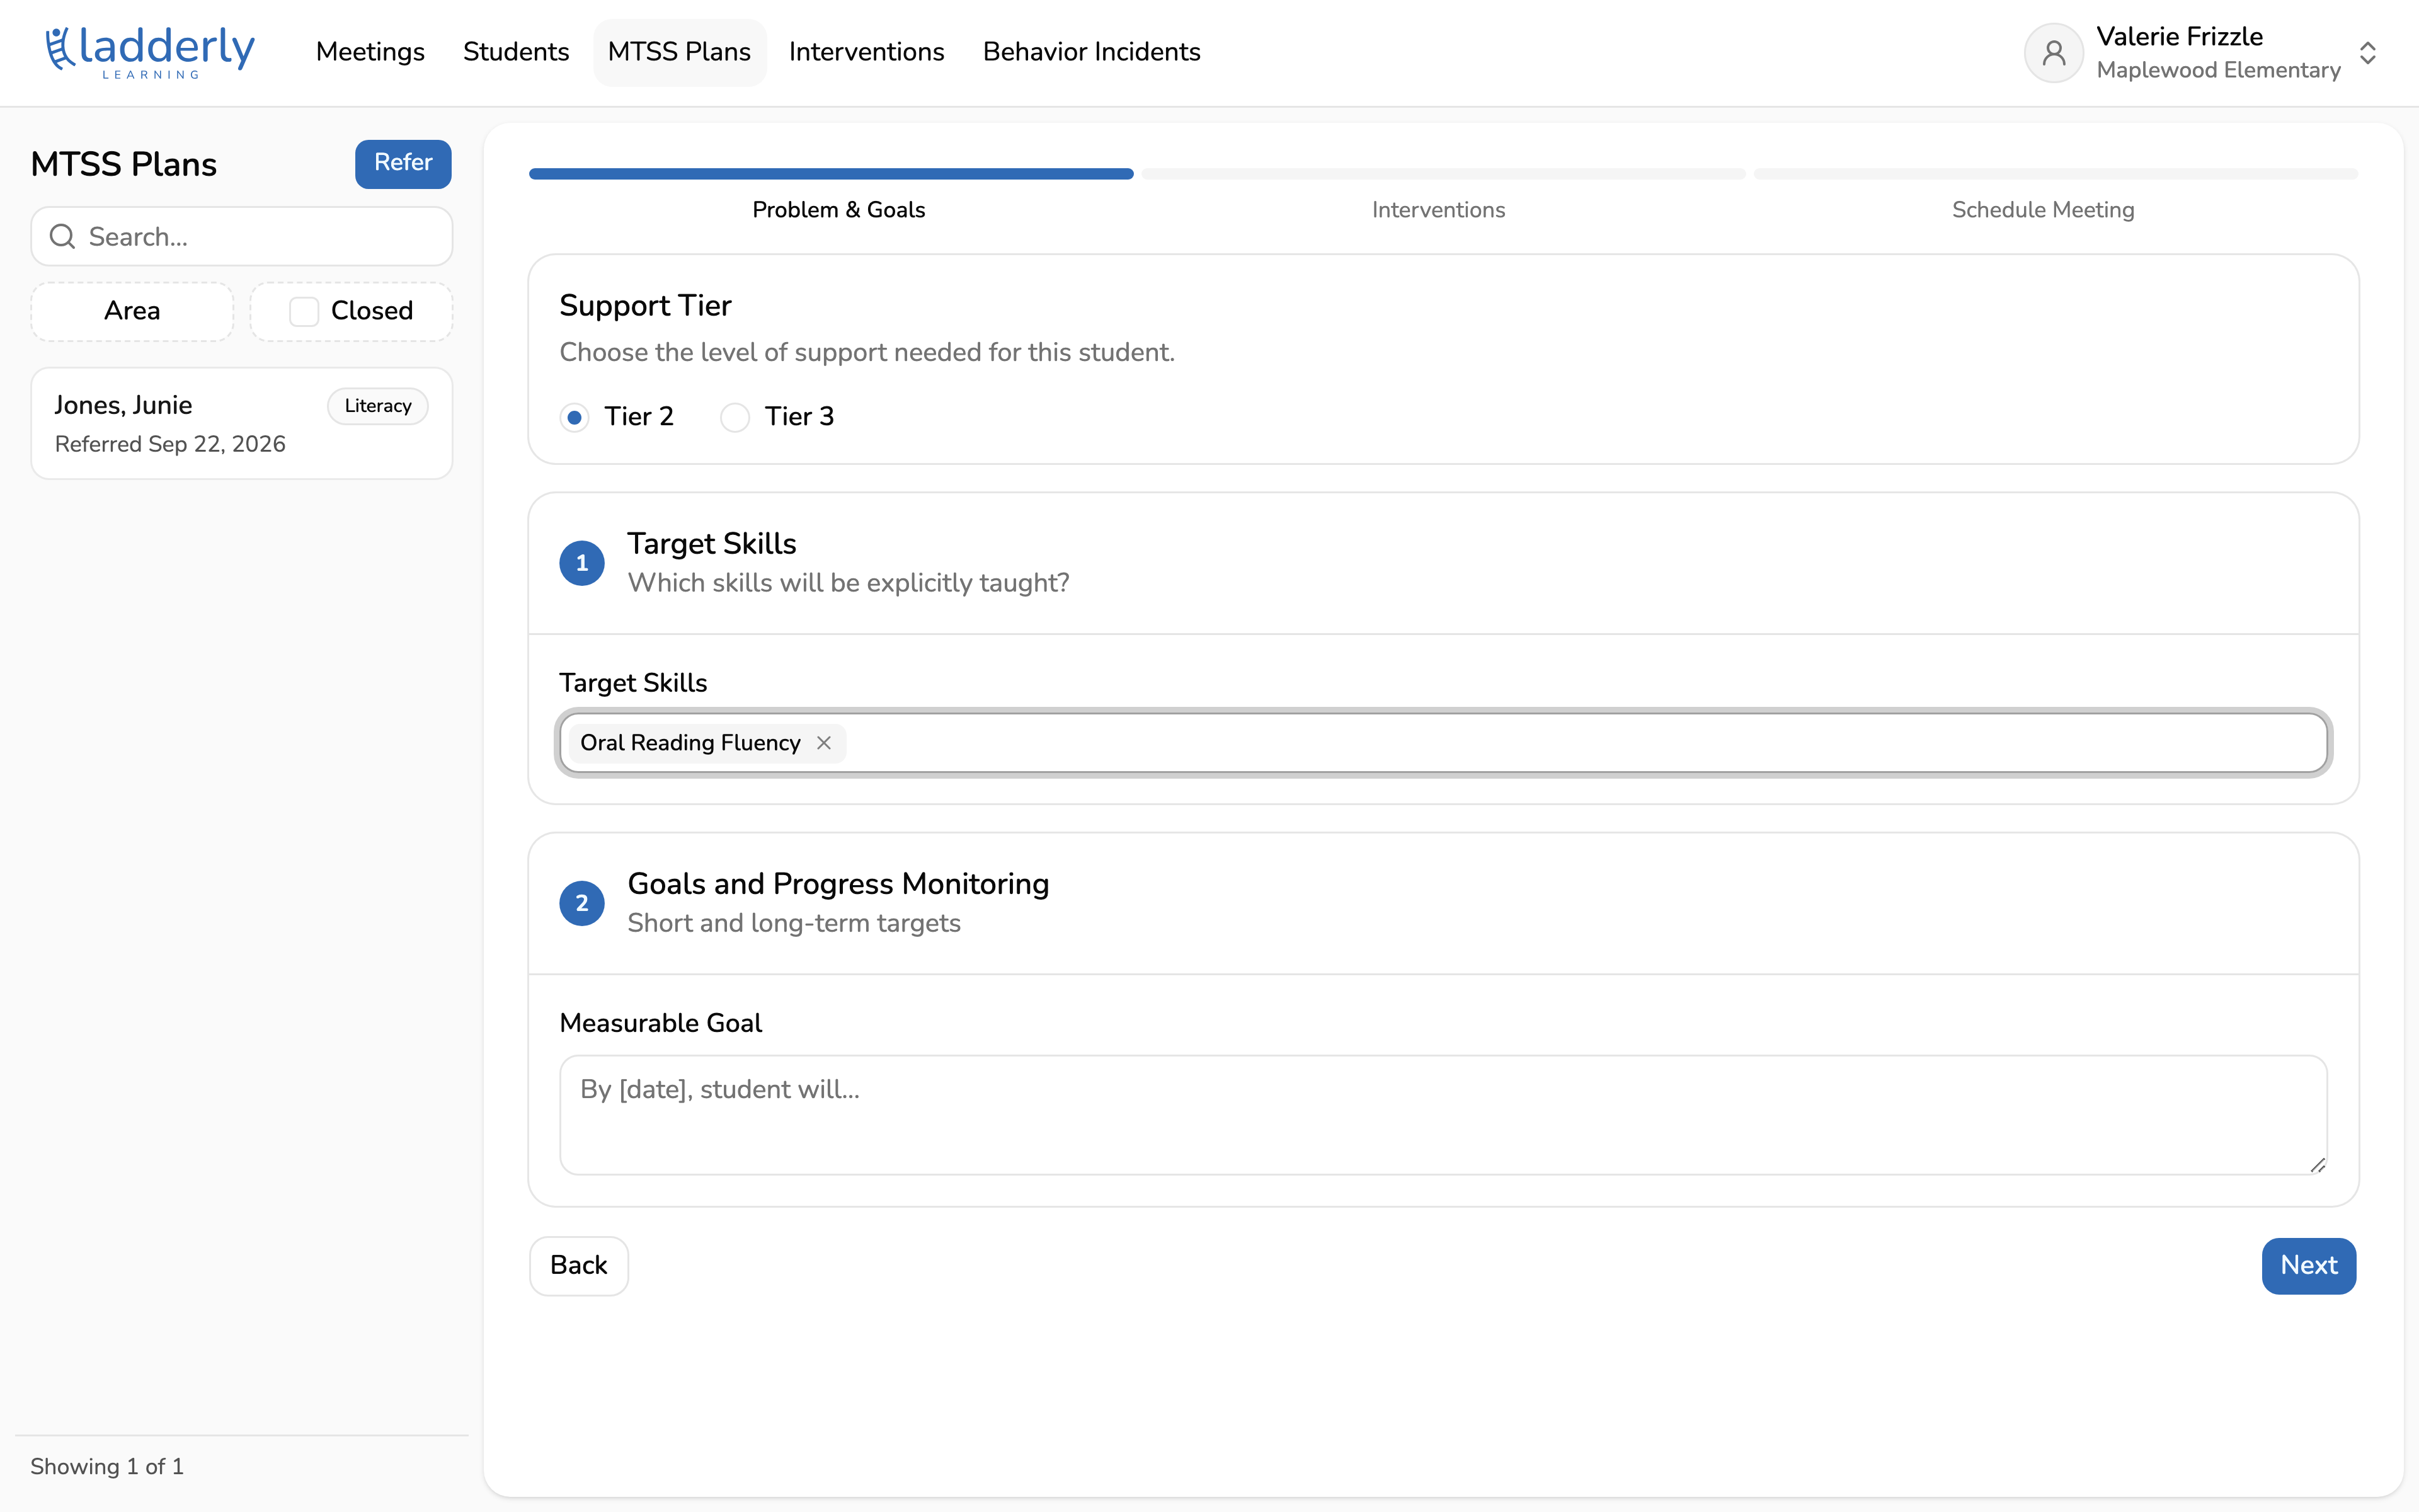Click the user avatar icon
Screen dimensions: 2419x1512
[2053, 53]
